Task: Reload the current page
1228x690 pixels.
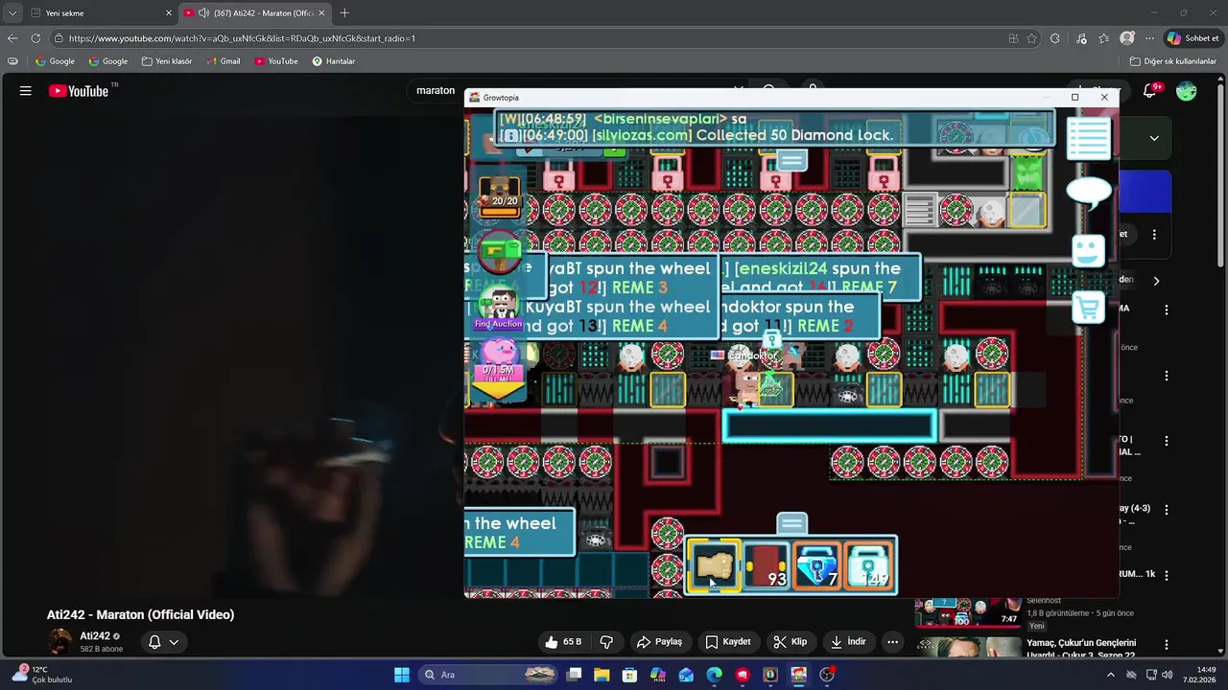Action: (35, 38)
